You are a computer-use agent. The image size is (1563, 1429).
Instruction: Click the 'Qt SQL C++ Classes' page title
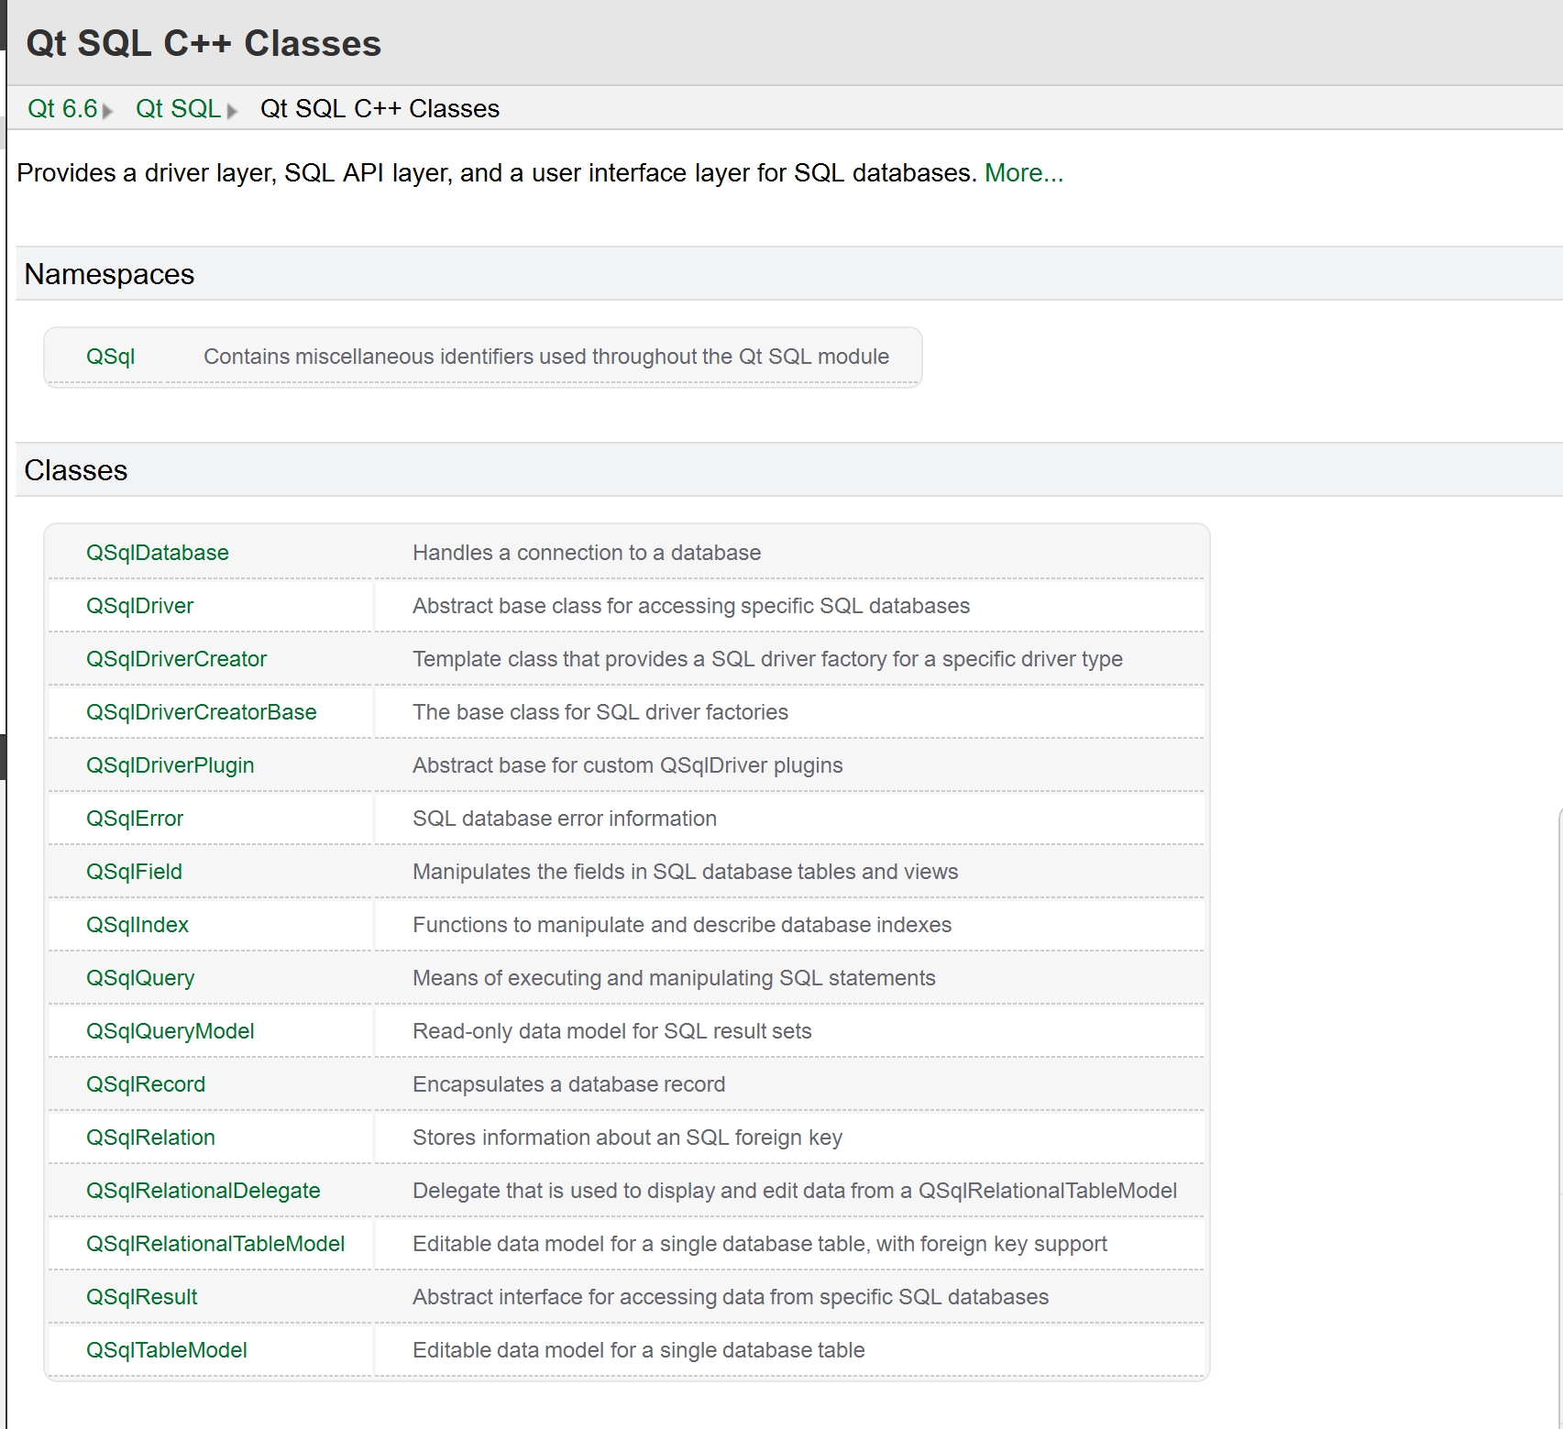(204, 43)
